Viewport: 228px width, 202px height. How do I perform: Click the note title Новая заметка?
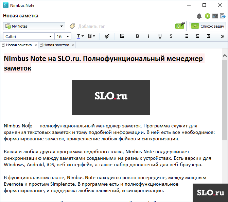21,16
